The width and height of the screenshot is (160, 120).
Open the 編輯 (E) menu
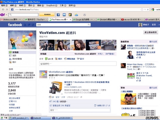[13, 5]
